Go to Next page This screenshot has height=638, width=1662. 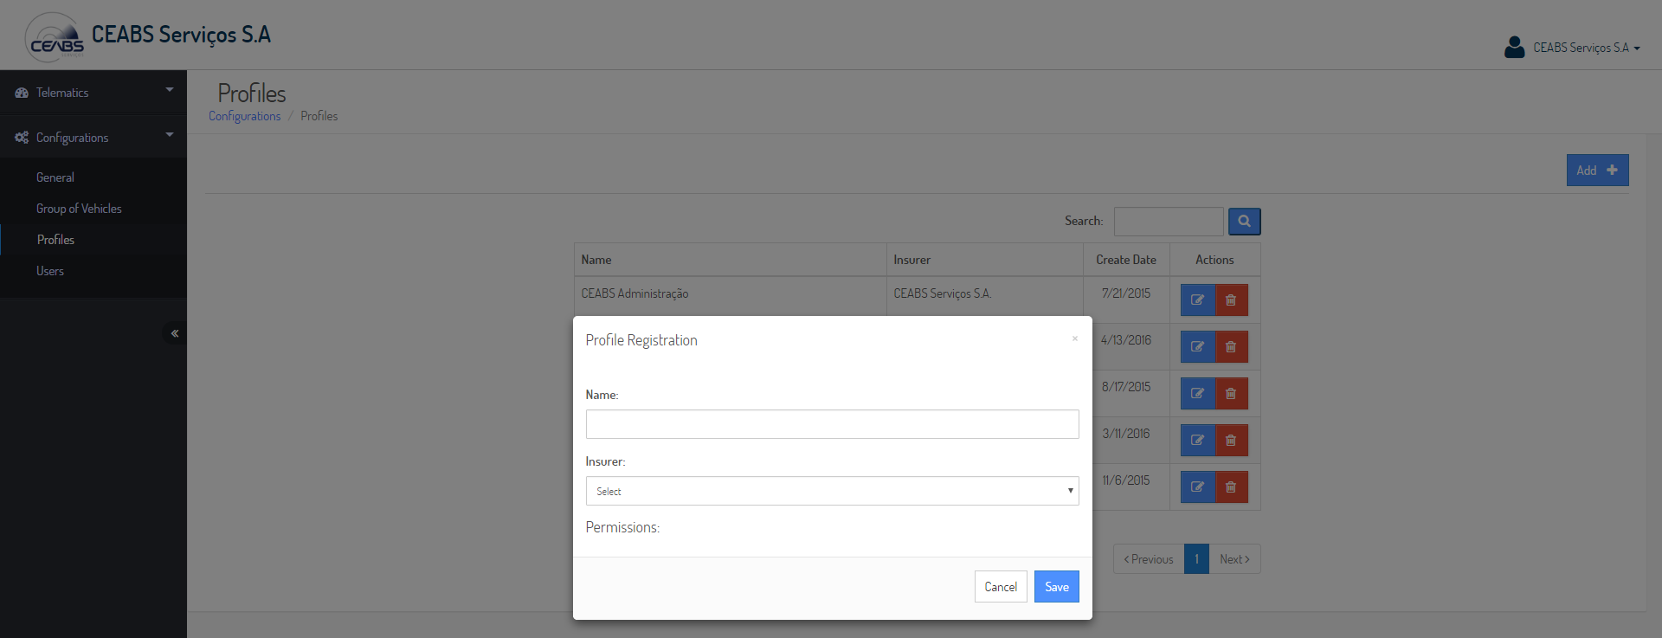[x=1234, y=559]
